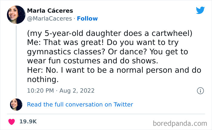Click the 19.9K likes count
This screenshot has width=212, height=130.
click(28, 121)
